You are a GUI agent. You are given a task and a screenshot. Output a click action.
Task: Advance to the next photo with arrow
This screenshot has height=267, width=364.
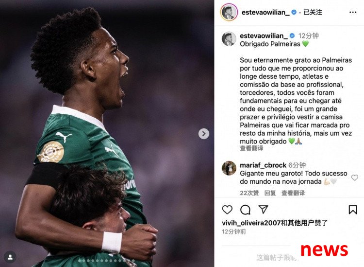point(203,134)
